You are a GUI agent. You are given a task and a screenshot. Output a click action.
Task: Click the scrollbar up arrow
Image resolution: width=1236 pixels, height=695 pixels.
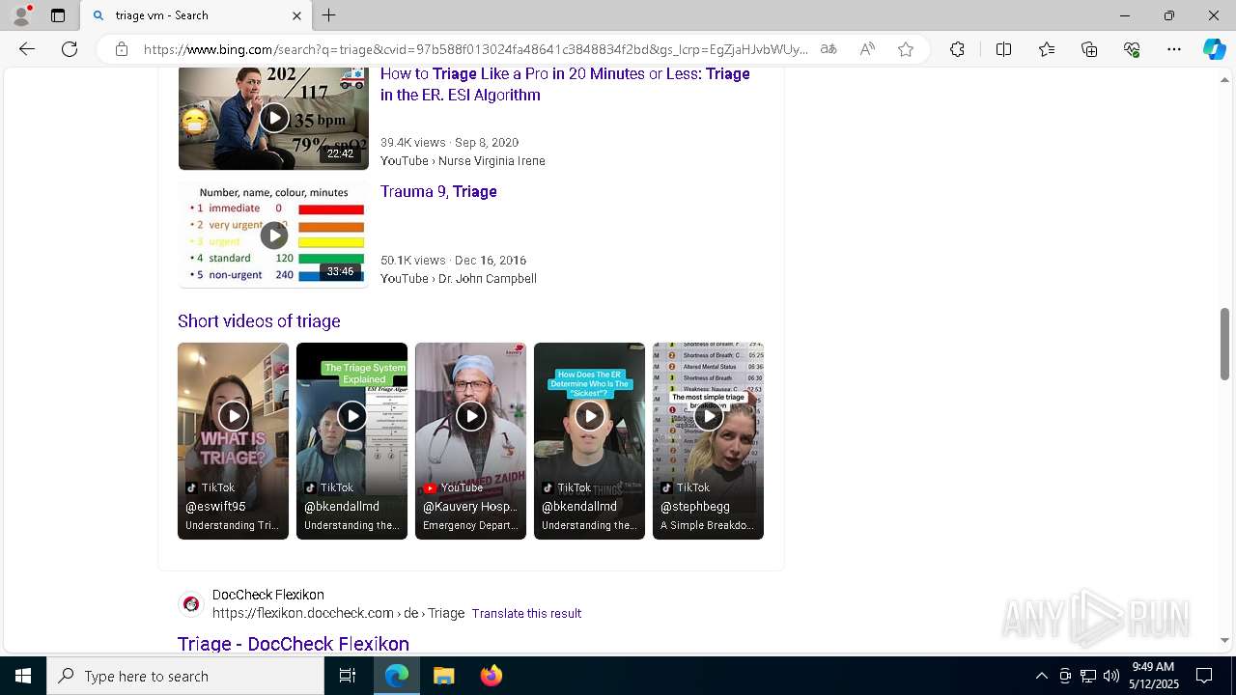1224,78
